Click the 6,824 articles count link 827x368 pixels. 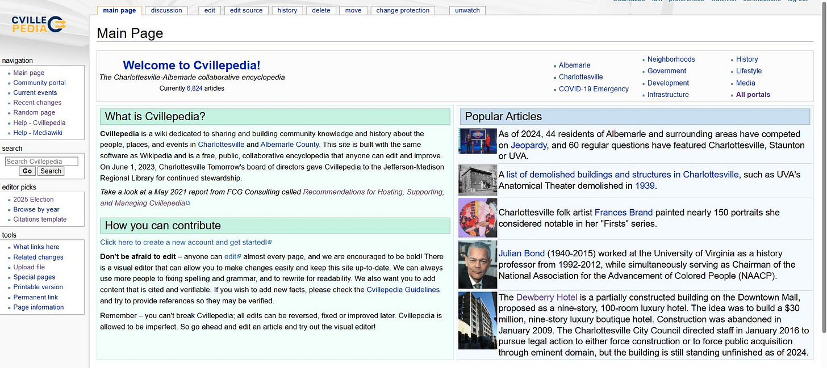click(194, 88)
